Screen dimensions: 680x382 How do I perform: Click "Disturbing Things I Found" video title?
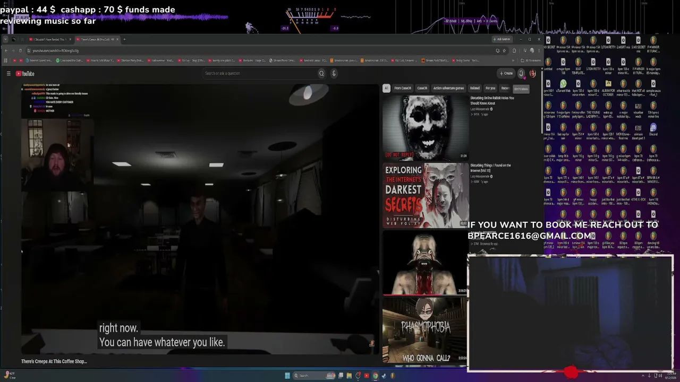coord(490,168)
